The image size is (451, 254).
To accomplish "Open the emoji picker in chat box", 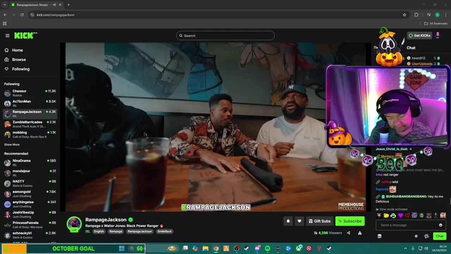I will (x=440, y=225).
